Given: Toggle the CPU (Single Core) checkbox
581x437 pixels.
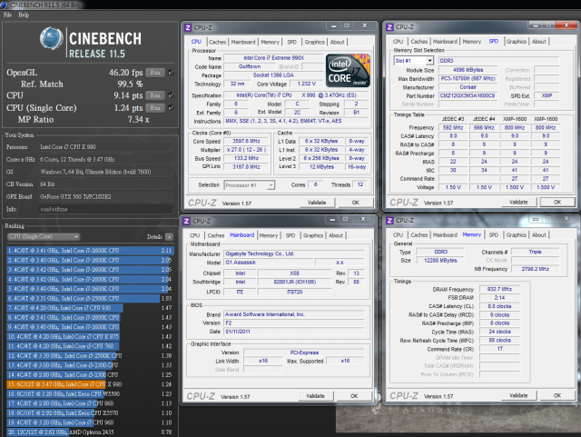Looking at the screenshot, I should (171, 107).
